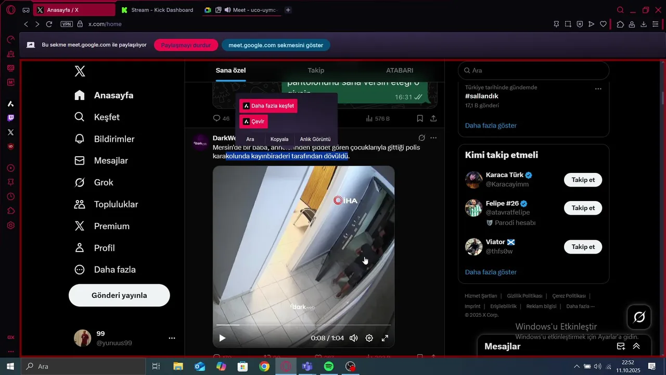Open Hizmet Şartları link
The height and width of the screenshot is (375, 666).
(481, 296)
